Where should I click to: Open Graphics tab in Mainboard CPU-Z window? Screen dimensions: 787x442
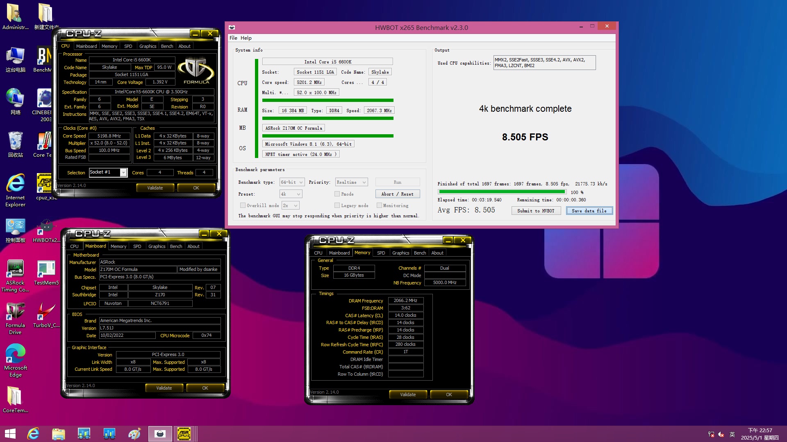pyautogui.click(x=157, y=246)
